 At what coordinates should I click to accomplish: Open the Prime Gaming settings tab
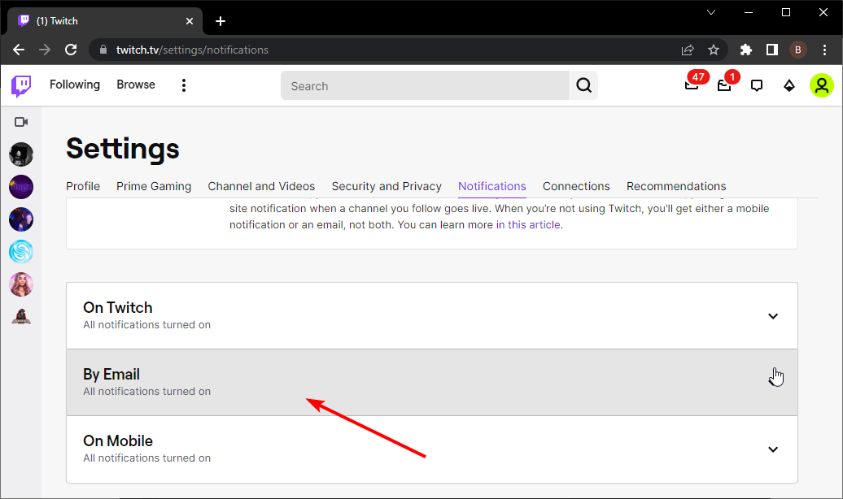click(x=154, y=186)
